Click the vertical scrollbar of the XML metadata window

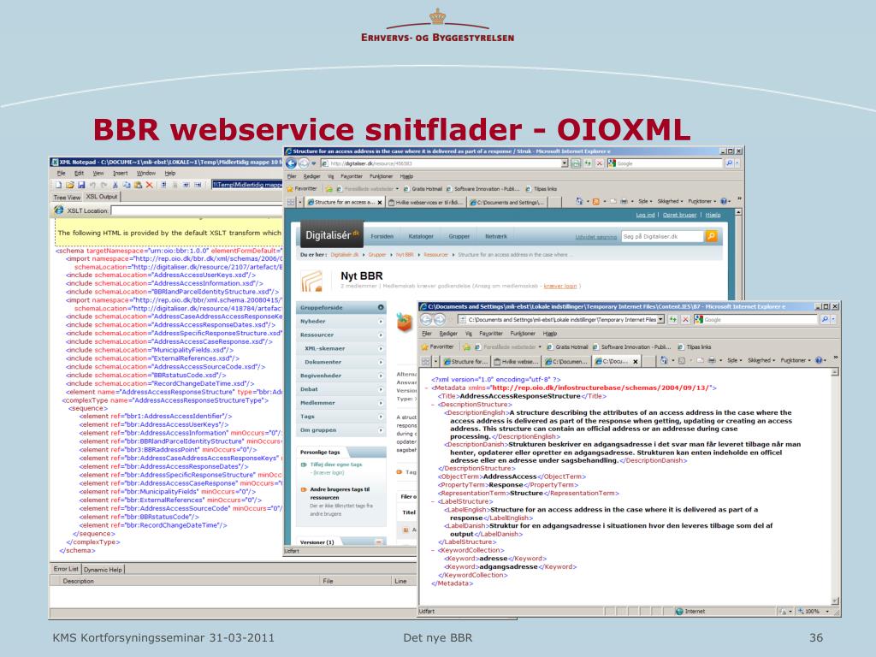coord(835,486)
